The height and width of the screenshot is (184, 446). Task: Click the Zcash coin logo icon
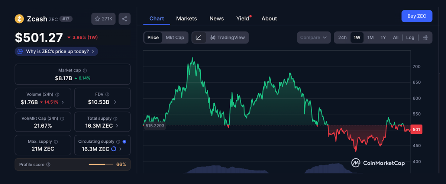tap(19, 19)
